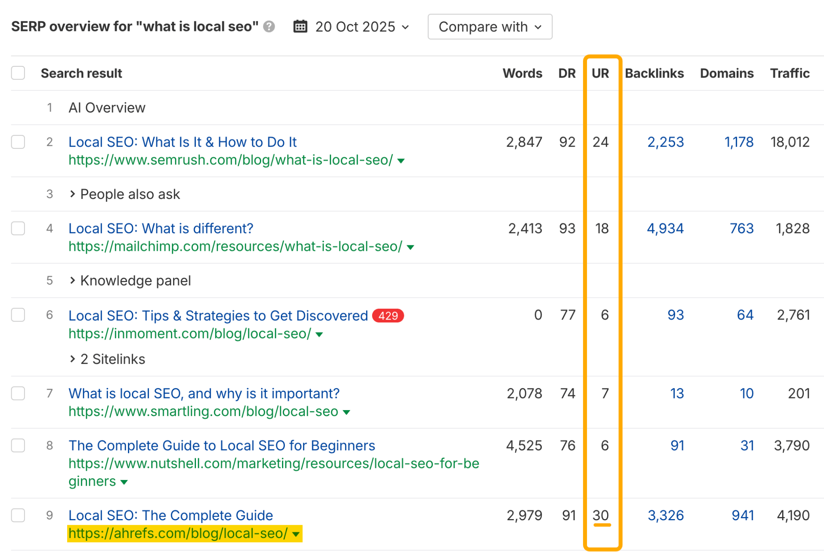
Task: Click the question mark help icon
Action: (269, 27)
